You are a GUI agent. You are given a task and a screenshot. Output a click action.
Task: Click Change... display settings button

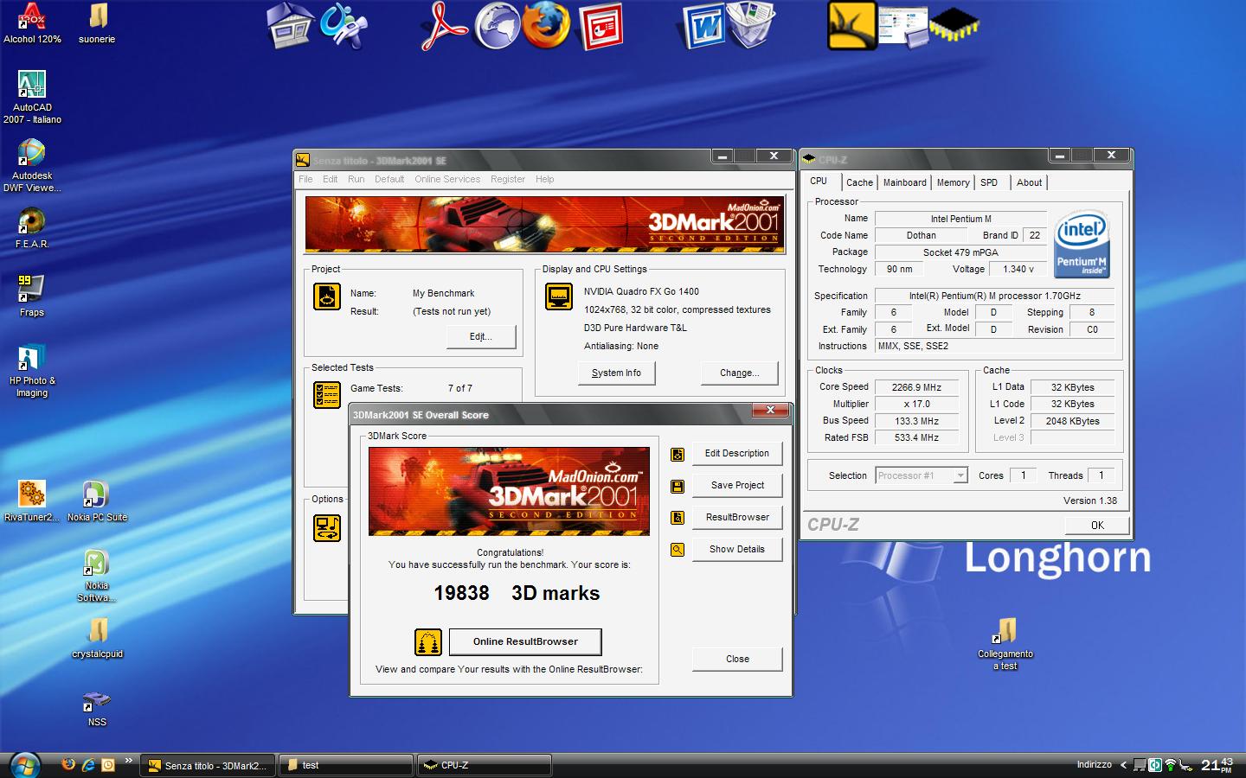click(x=739, y=373)
